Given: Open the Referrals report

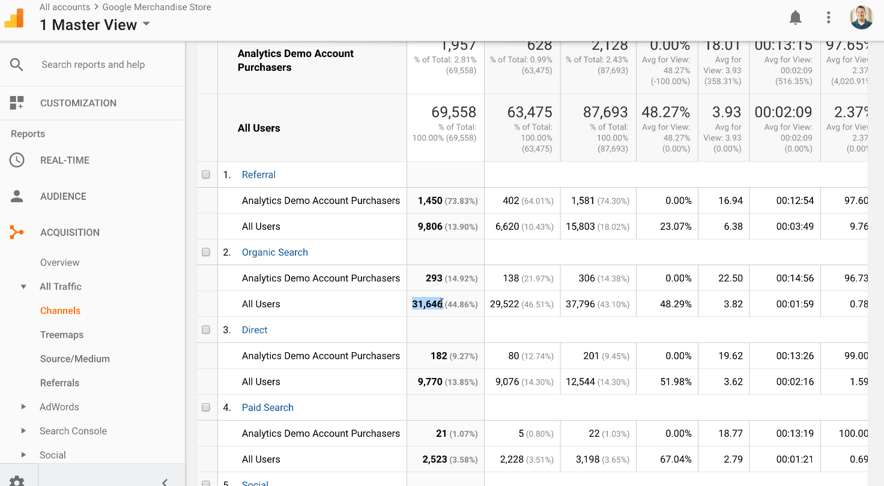Looking at the screenshot, I should click(59, 383).
